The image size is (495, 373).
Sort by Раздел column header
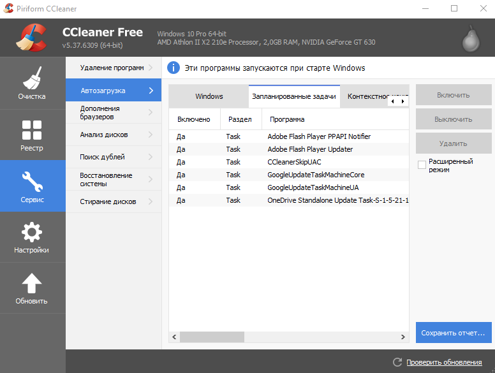(241, 119)
